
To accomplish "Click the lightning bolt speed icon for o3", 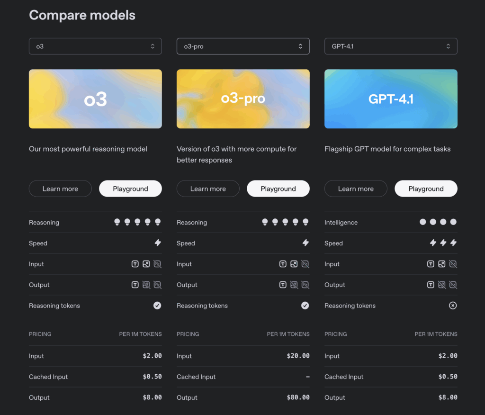I will pyautogui.click(x=158, y=243).
